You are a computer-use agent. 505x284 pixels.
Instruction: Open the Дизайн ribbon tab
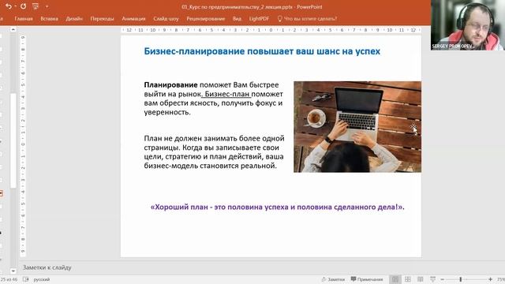coord(74,19)
